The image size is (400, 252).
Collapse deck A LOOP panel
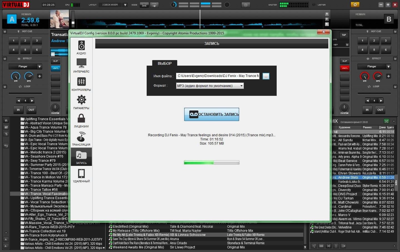click(x=5, y=87)
